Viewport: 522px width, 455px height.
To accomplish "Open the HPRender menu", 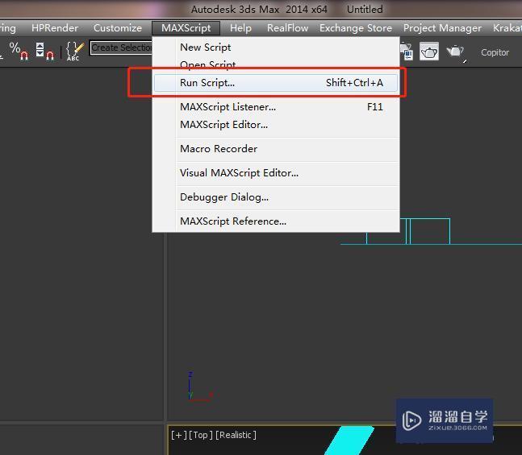I will click(55, 28).
